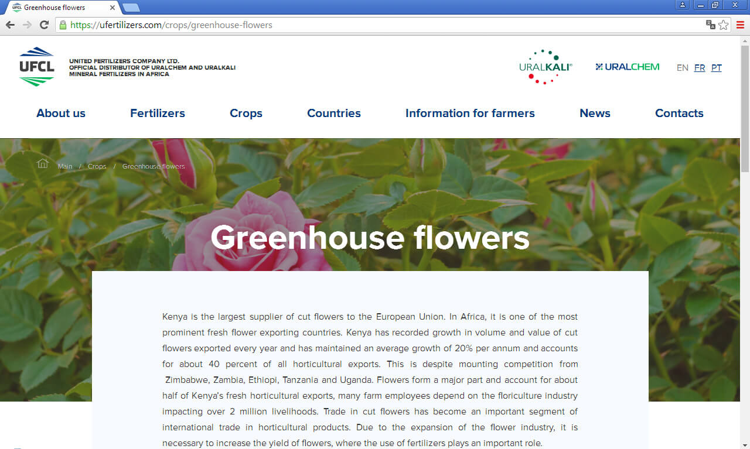The image size is (750, 449).
Task: Close the Greenhouse flowers tab
Action: pos(112,8)
